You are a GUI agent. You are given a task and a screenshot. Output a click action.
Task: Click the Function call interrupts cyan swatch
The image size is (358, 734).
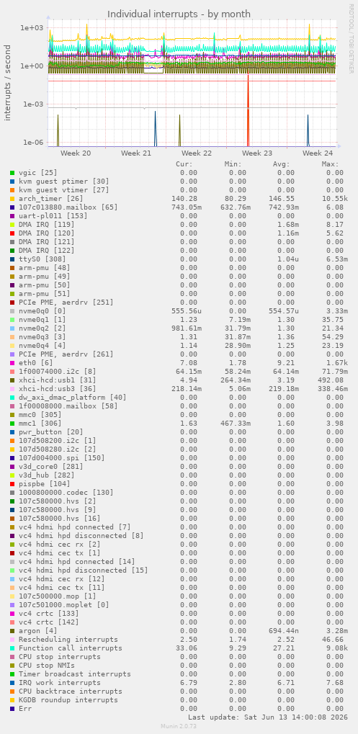click(x=12, y=648)
